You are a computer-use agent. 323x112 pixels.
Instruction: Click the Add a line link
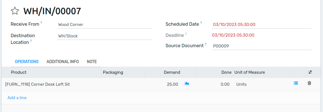[x=17, y=98]
